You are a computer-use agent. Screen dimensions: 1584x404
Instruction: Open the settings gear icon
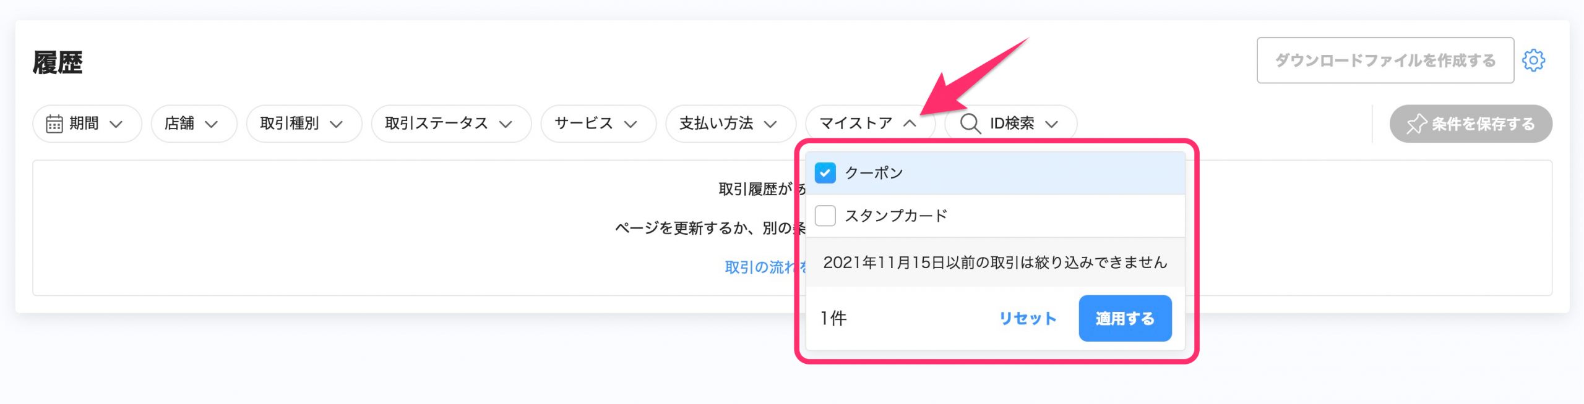pyautogui.click(x=1534, y=60)
